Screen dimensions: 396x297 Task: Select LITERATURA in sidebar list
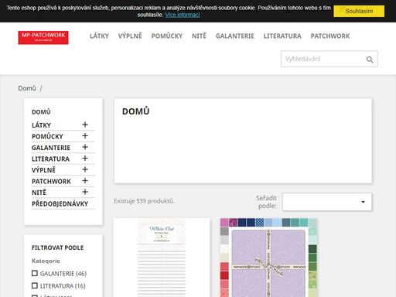pyautogui.click(x=50, y=159)
